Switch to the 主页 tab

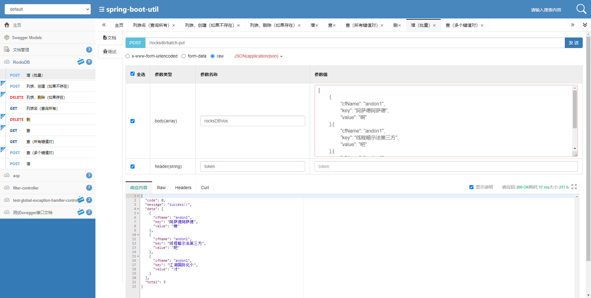pos(119,25)
